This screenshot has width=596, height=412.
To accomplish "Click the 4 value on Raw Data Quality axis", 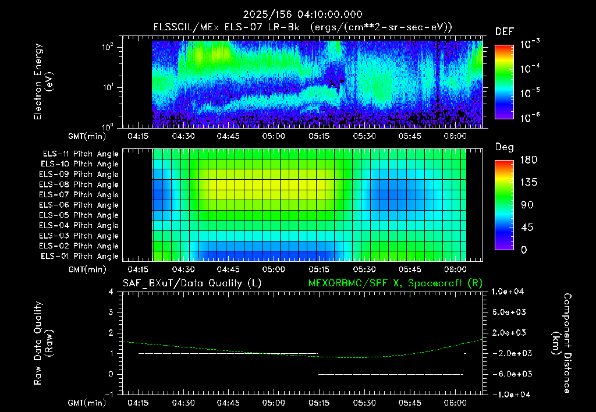I will pyautogui.click(x=111, y=292).
